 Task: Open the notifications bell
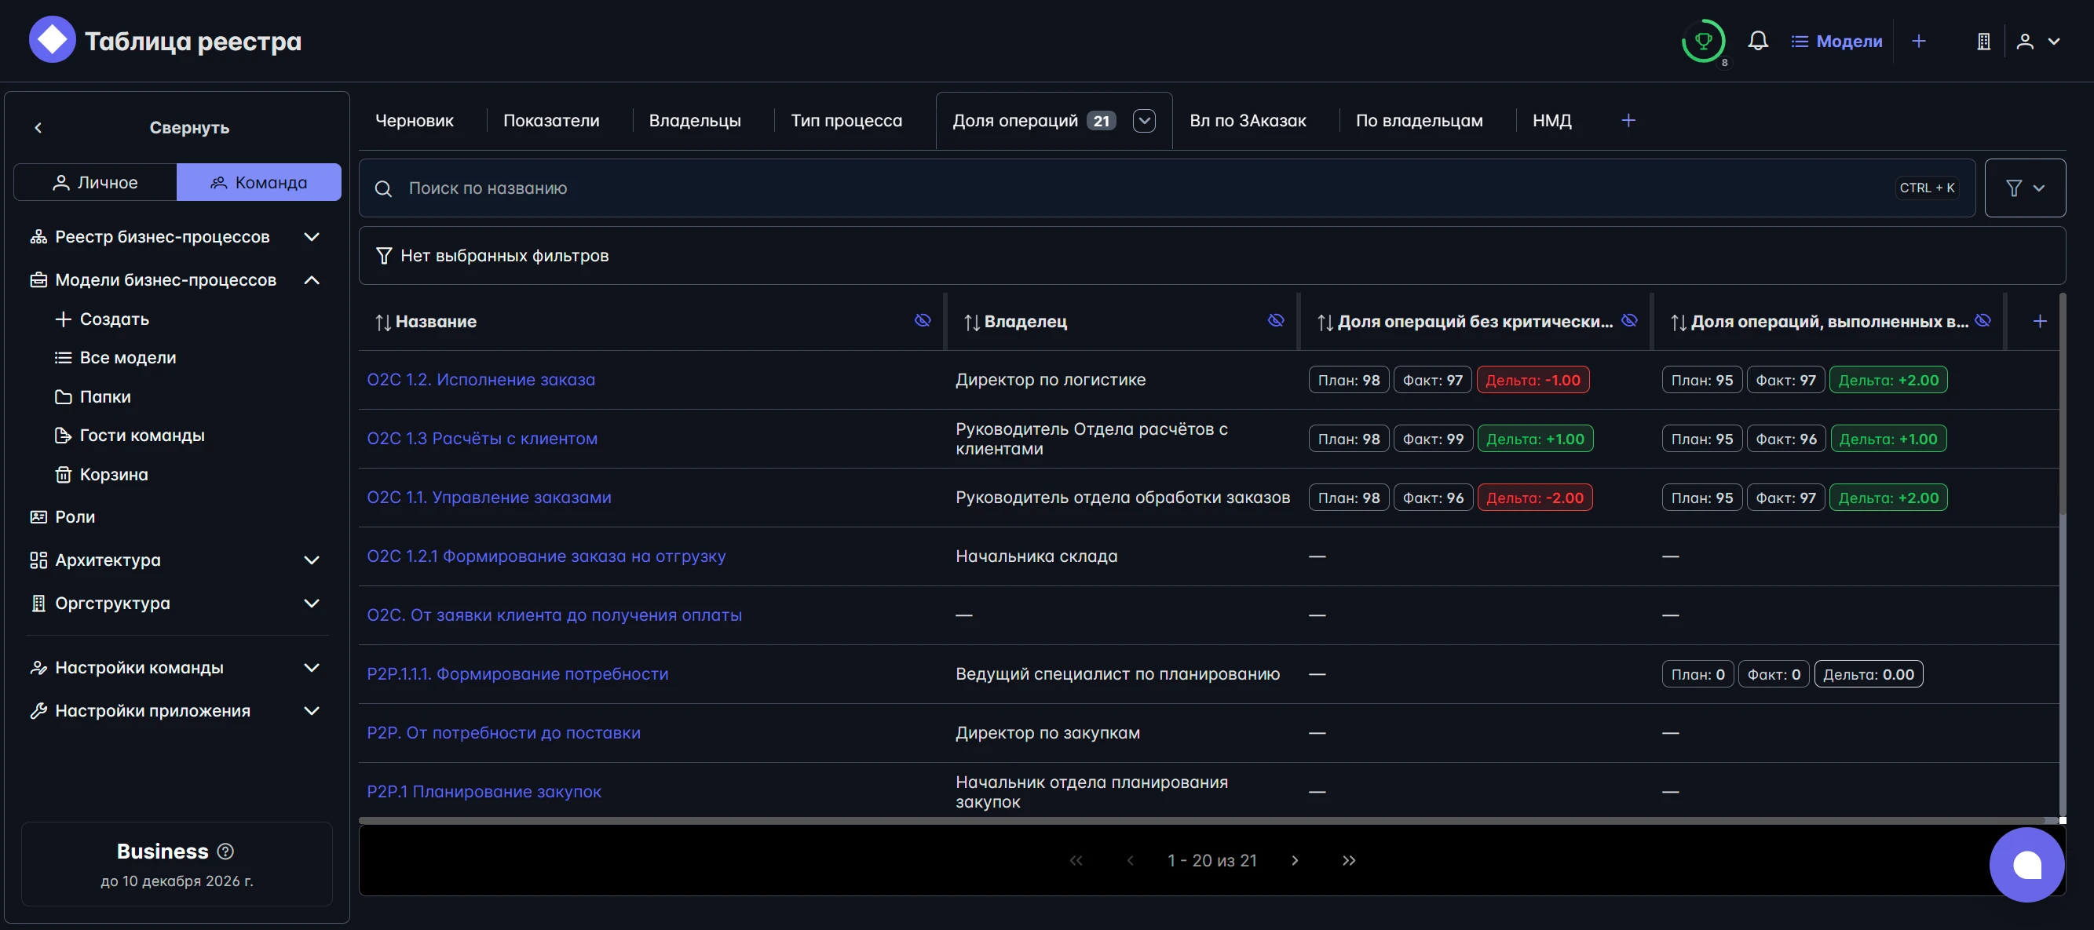[x=1757, y=42]
